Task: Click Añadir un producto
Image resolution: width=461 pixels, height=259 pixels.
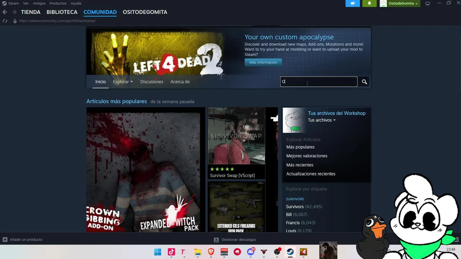Action: point(26,240)
